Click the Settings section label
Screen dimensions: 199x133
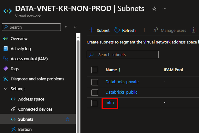click(x=18, y=89)
